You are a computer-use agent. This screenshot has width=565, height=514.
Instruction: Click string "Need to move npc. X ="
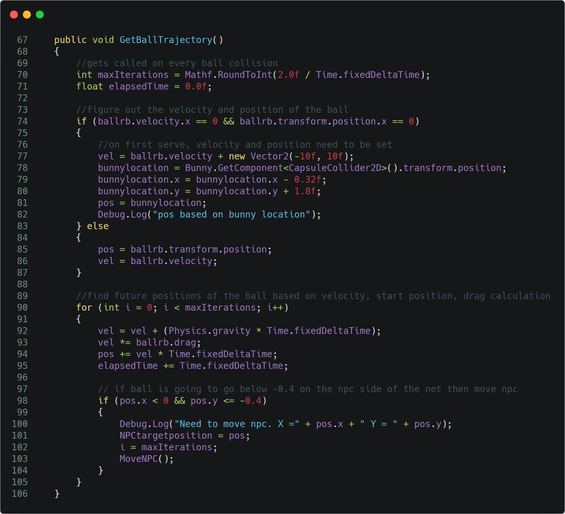tap(237, 424)
